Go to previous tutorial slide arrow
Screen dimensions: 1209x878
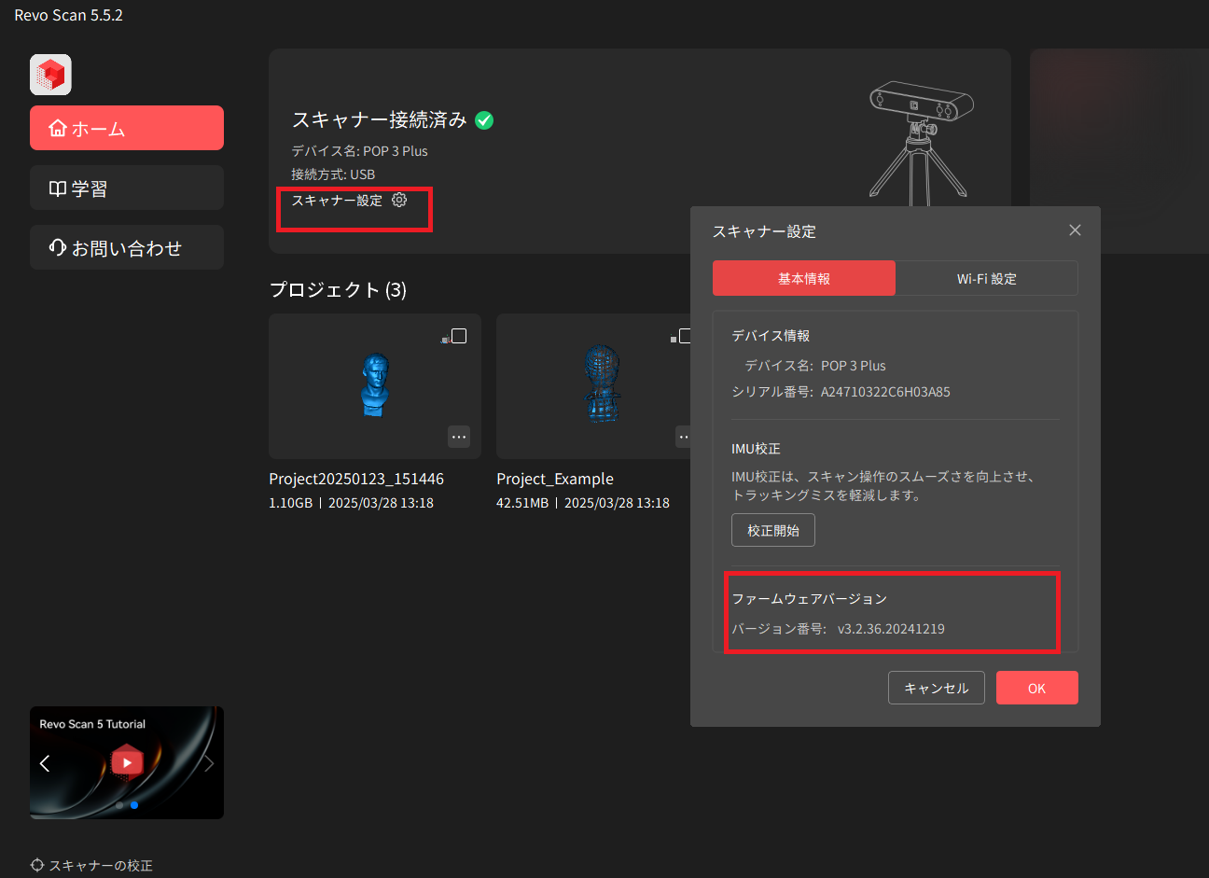click(x=45, y=763)
